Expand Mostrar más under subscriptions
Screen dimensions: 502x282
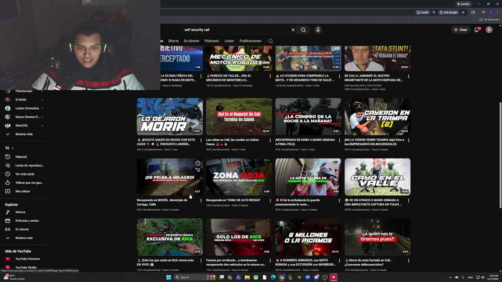point(25,134)
